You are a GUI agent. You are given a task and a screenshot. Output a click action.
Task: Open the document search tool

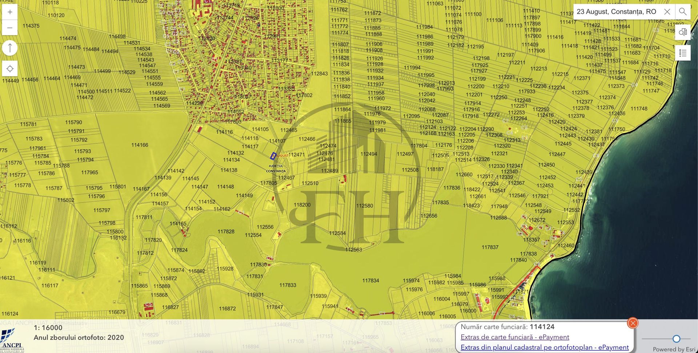(683, 32)
